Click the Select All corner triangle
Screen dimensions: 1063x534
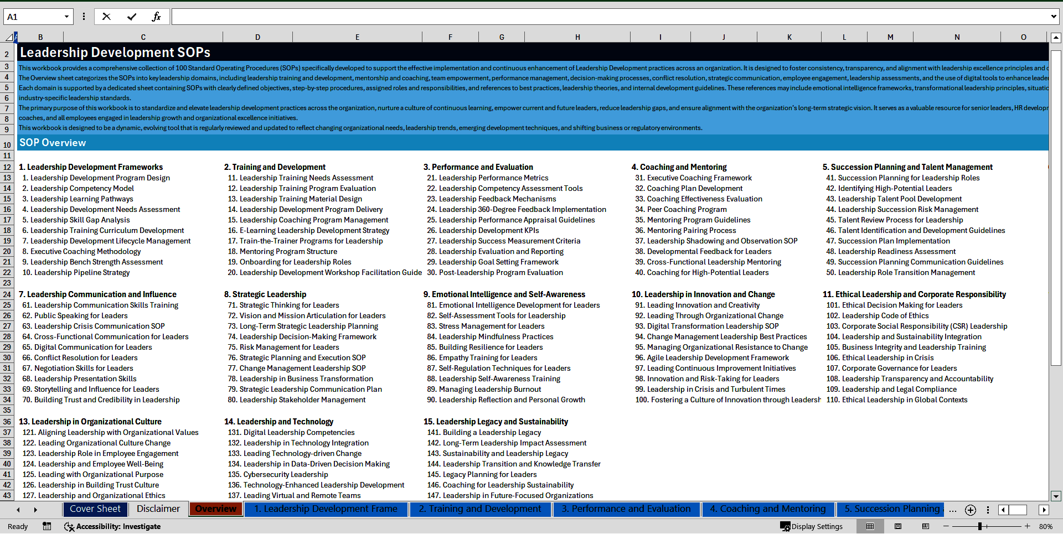click(x=9, y=37)
